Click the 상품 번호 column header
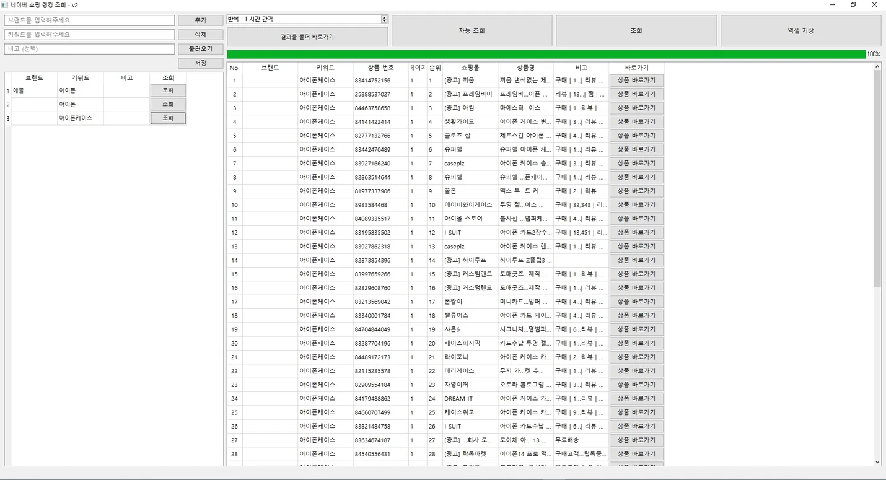Viewport: 886px width, 480px height. (x=380, y=68)
